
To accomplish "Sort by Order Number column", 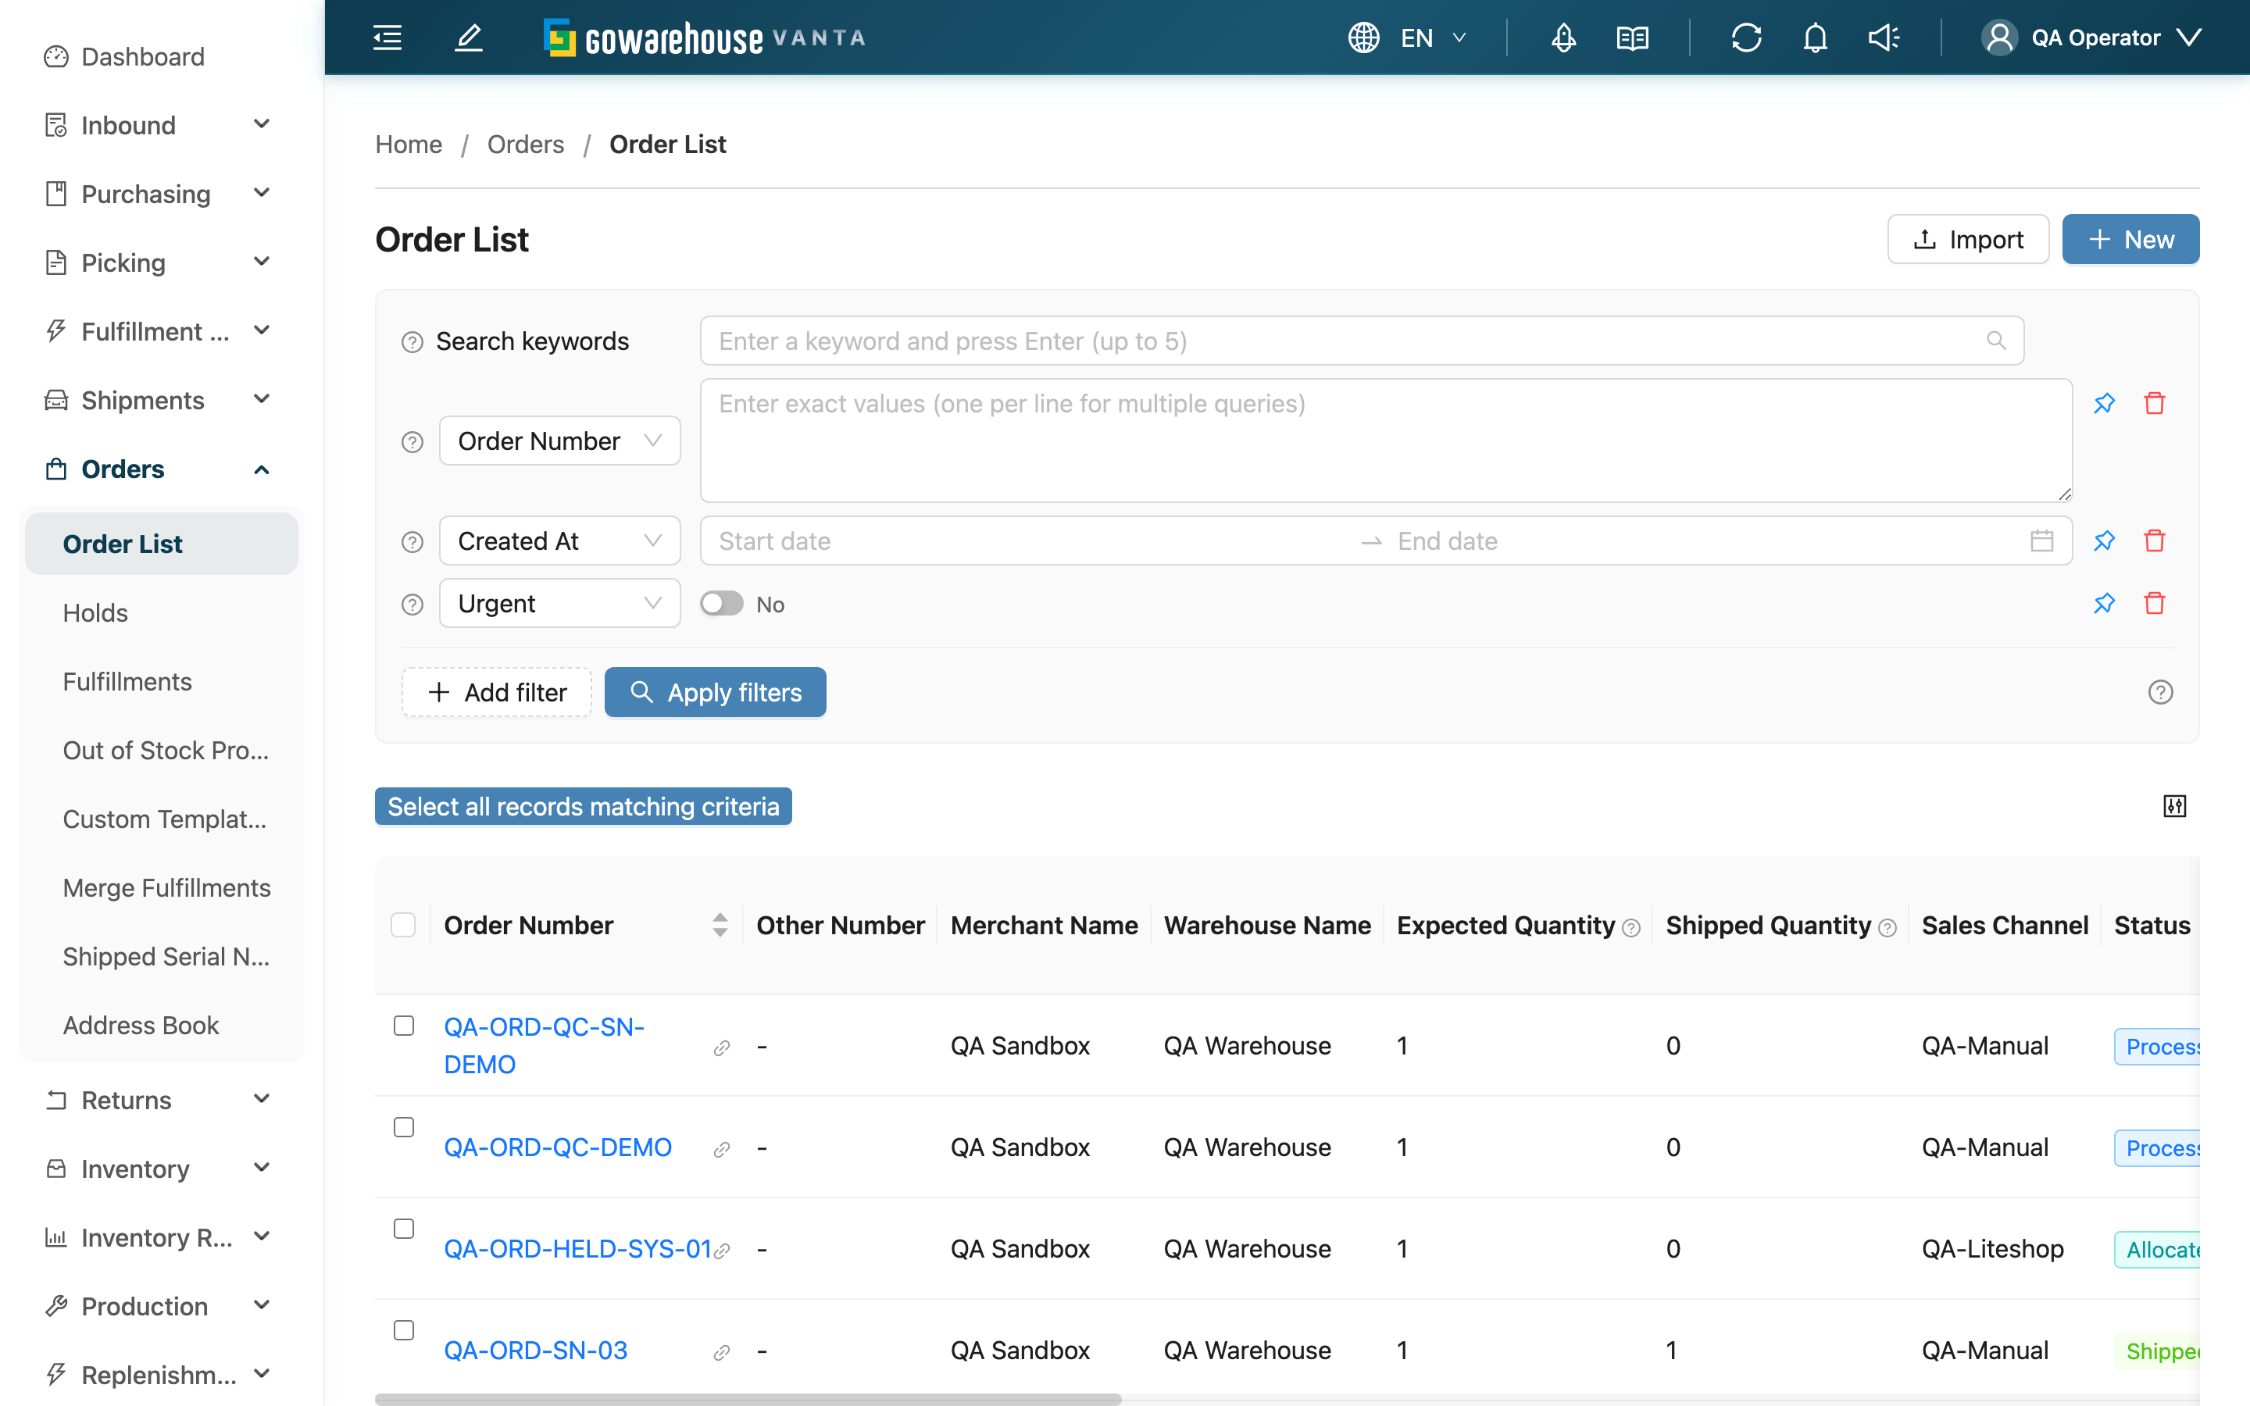I will point(720,926).
